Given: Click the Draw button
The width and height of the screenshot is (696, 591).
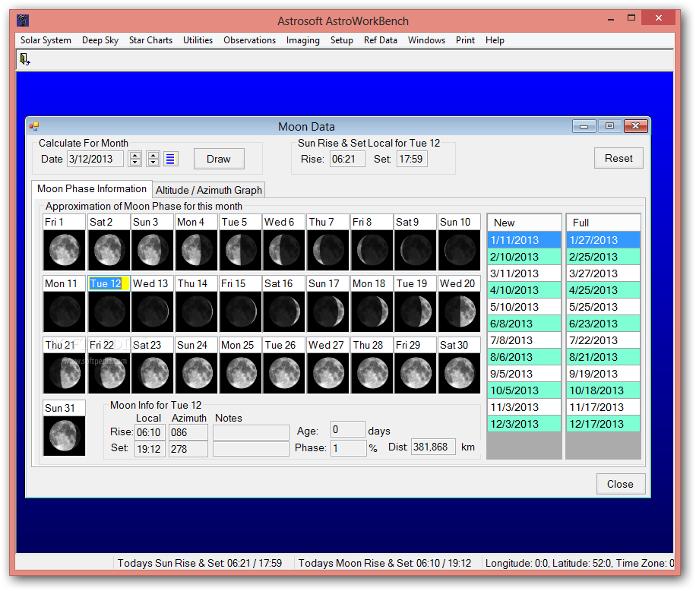Looking at the screenshot, I should tap(219, 159).
